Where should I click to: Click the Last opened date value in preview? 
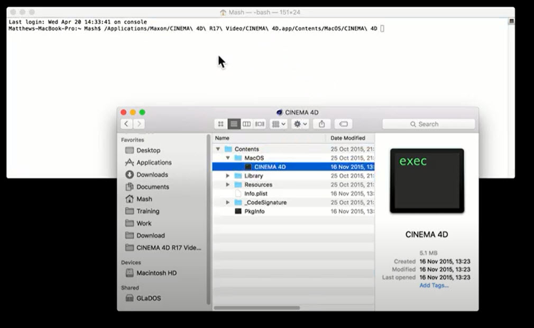[445, 277]
